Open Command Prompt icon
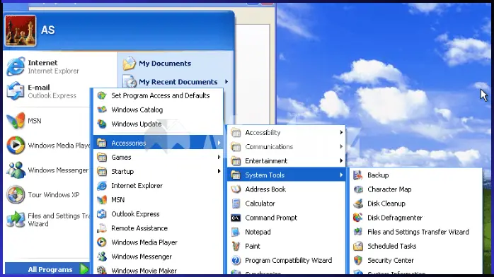Viewport: 494px width, 277px height. (x=236, y=218)
